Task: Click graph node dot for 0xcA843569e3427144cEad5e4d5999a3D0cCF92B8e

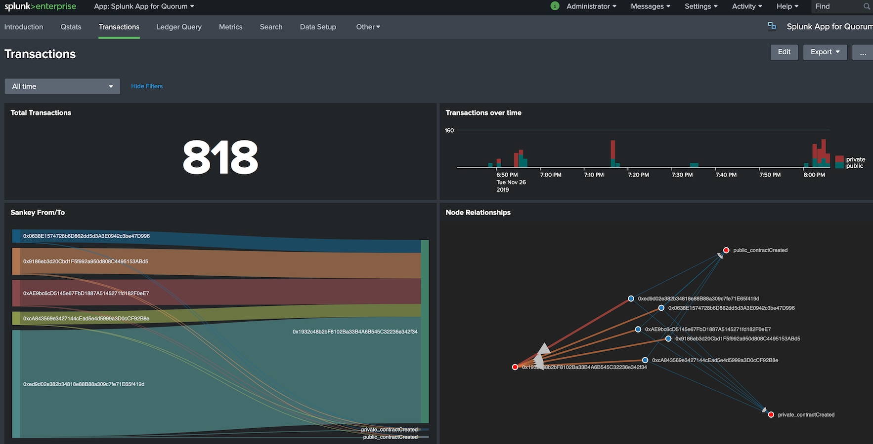Action: pyautogui.click(x=645, y=360)
